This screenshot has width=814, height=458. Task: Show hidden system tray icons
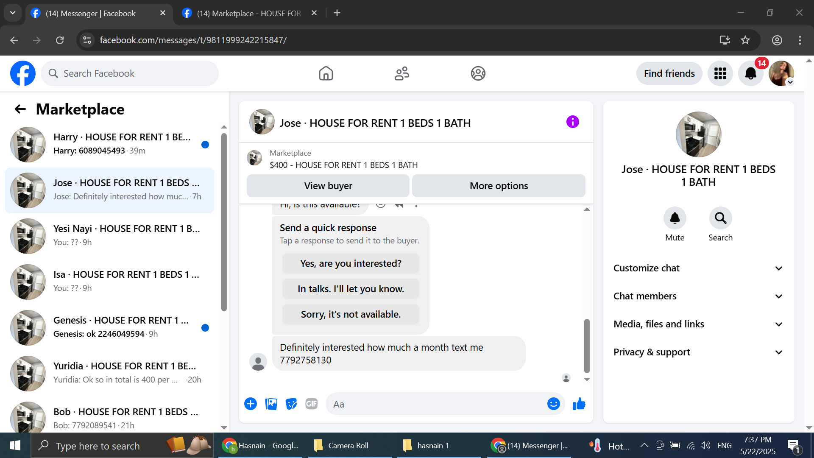point(644,445)
